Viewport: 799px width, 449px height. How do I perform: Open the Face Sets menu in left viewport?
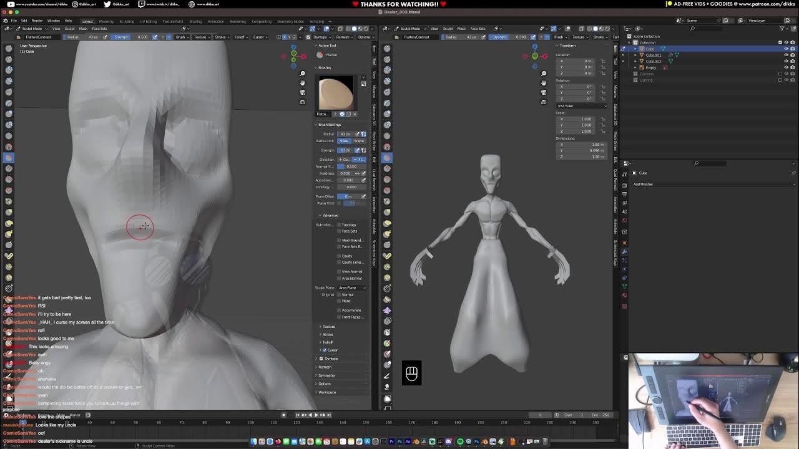click(99, 29)
